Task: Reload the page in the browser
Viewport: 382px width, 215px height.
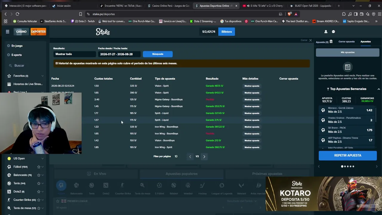Action: 17,14
